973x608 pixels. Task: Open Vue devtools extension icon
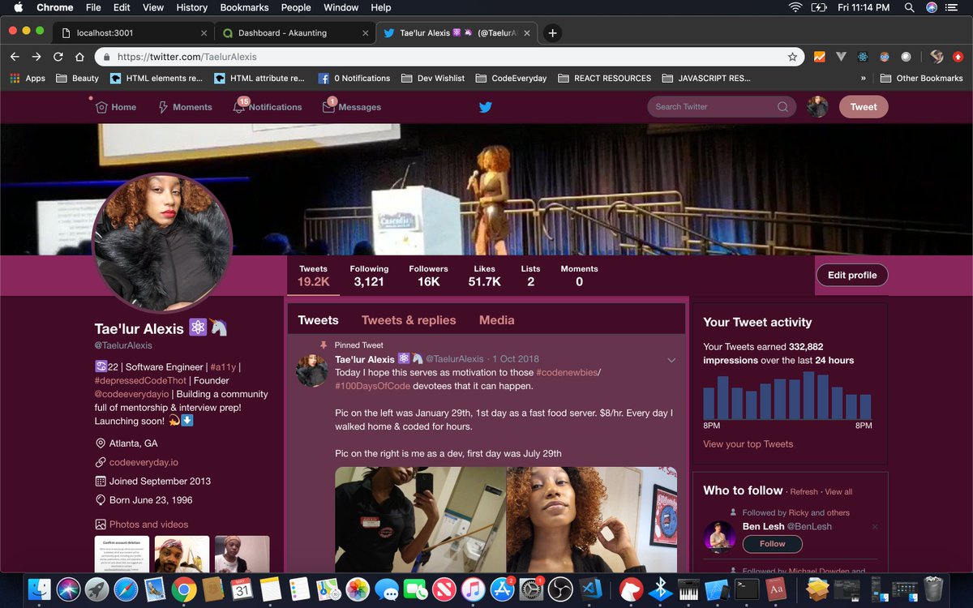pyautogui.click(x=841, y=57)
